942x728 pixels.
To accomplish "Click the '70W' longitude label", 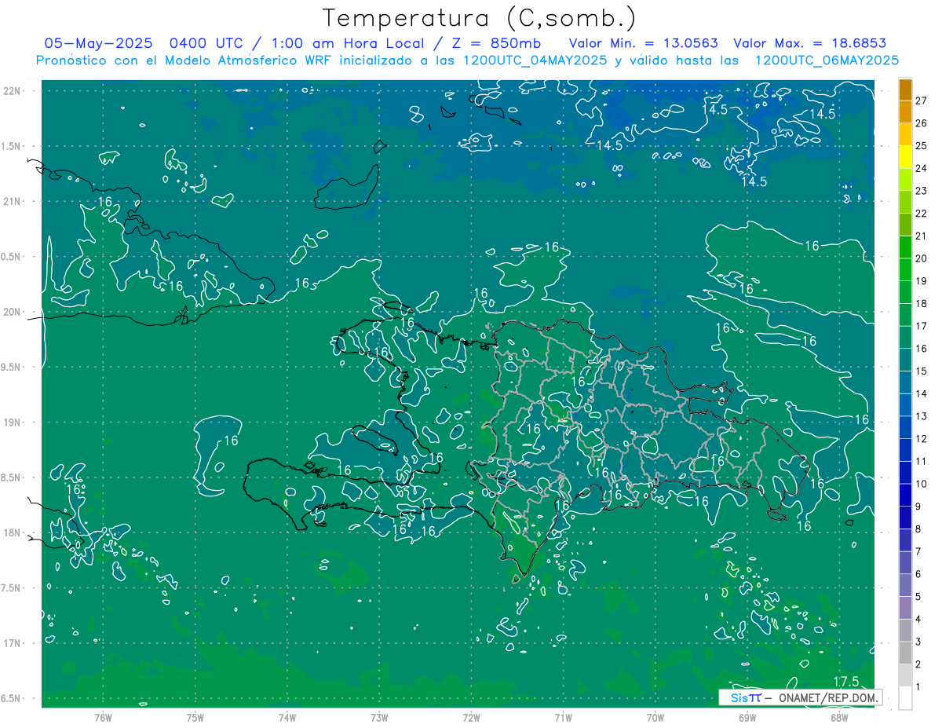I will (655, 717).
